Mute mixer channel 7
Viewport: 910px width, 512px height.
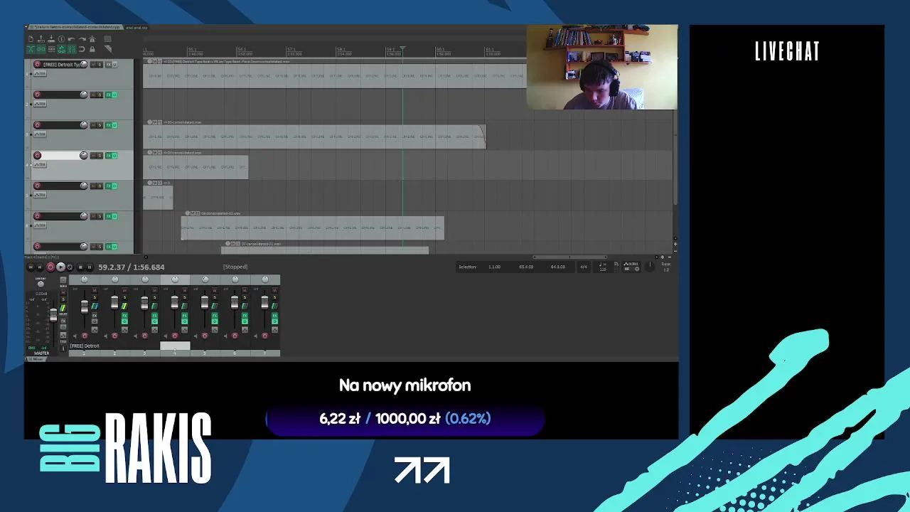click(274, 290)
